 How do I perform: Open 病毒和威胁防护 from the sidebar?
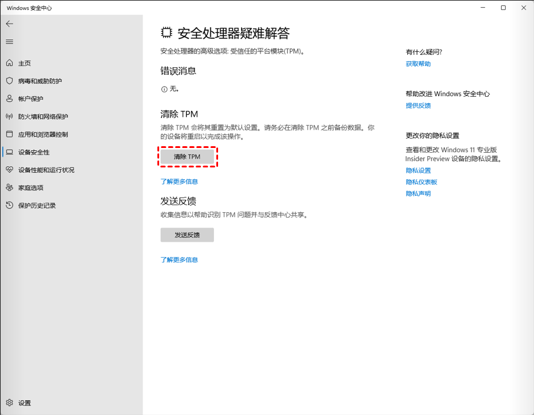(39, 81)
